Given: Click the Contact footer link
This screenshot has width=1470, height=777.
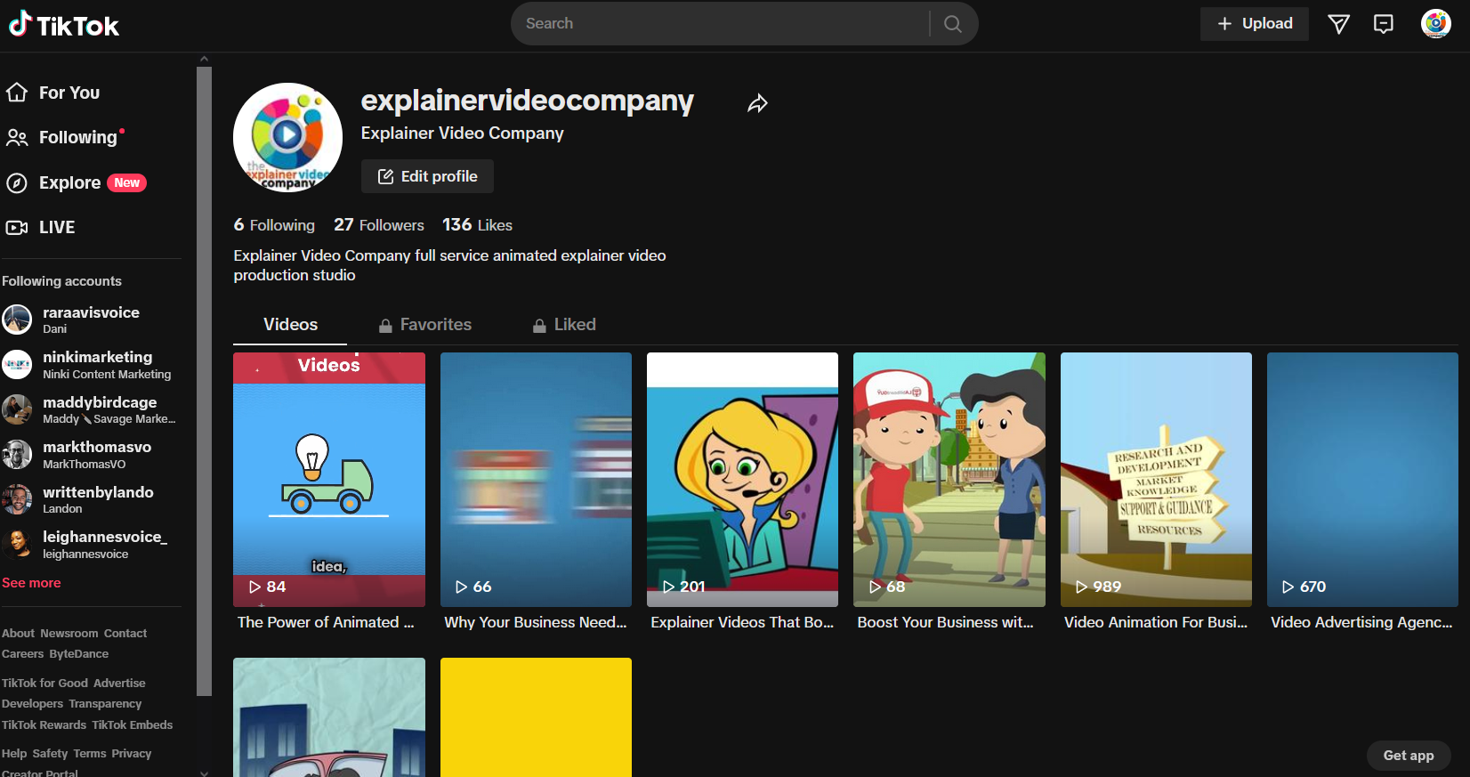Looking at the screenshot, I should coord(125,634).
